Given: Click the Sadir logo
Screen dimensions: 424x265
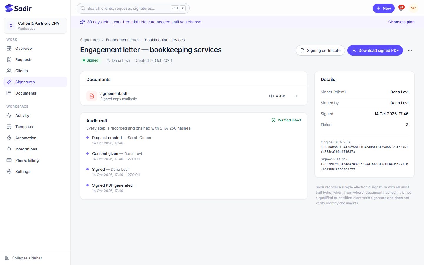Looking at the screenshot, I should pyautogui.click(x=18, y=8).
